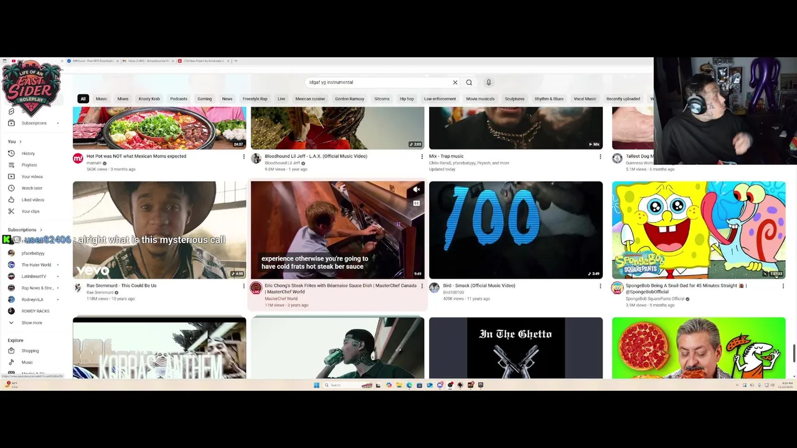Image resolution: width=797 pixels, height=448 pixels.
Task: Open options menu for Bird - Smack video
Action: pyautogui.click(x=600, y=286)
